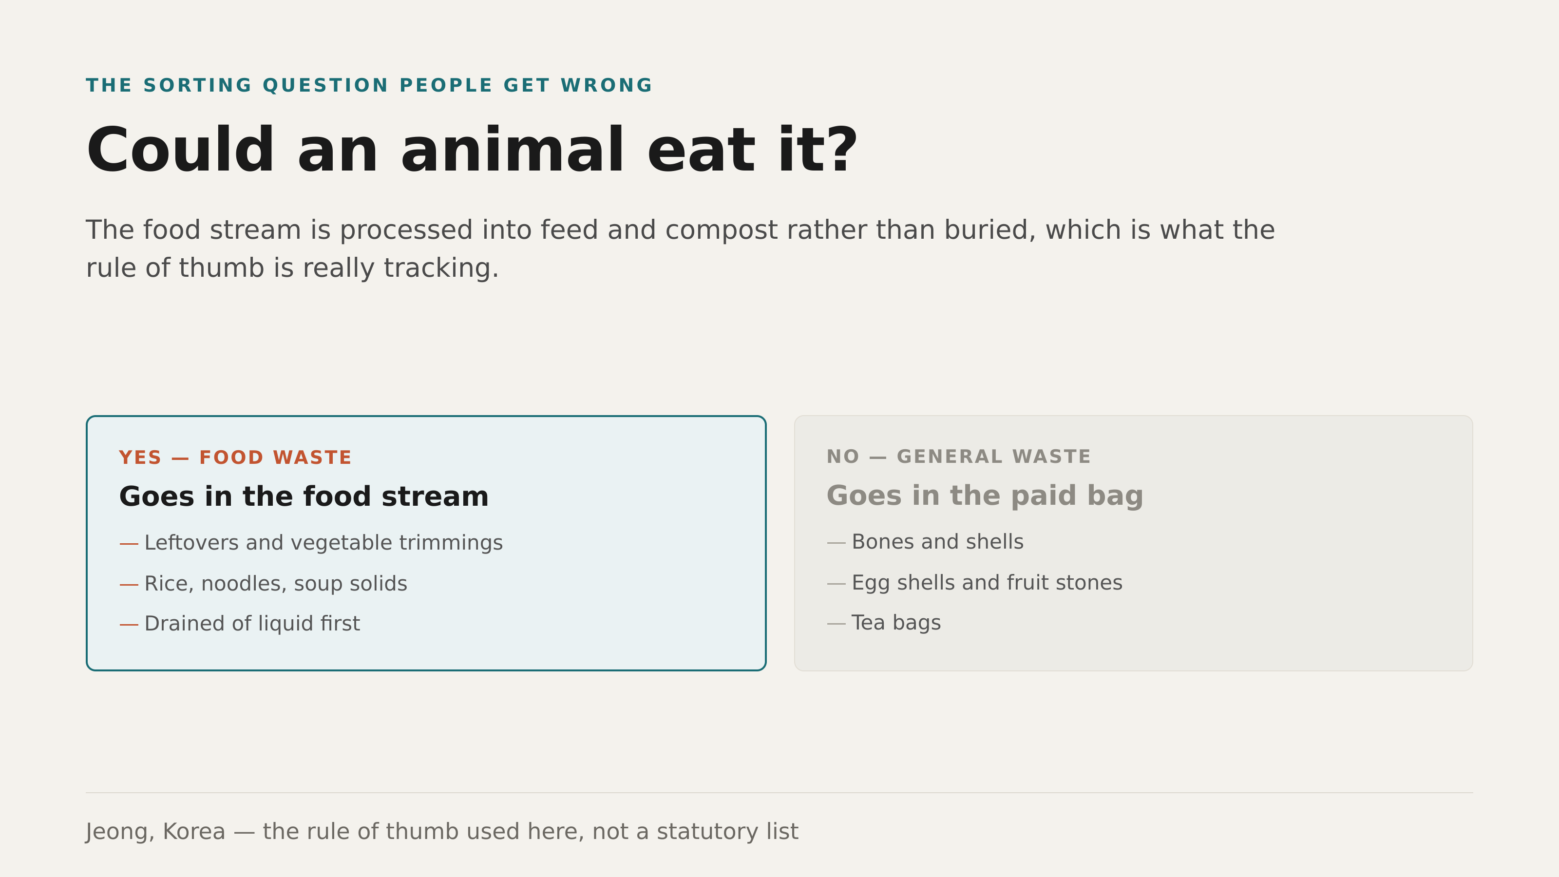
Task: Select the 'Goes in the paid bag' heading
Action: [985, 496]
